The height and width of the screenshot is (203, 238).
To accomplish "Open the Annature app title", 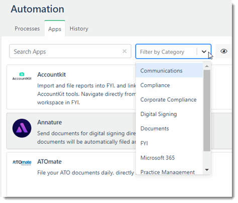I will click(x=50, y=122).
